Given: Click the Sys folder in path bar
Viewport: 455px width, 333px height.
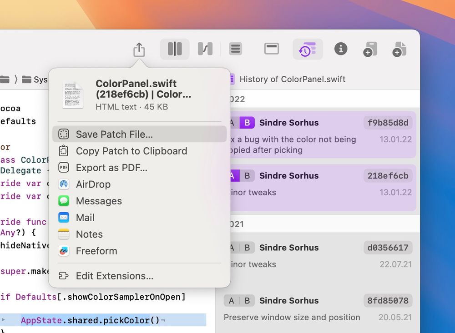Looking at the screenshot, I should click(x=35, y=80).
